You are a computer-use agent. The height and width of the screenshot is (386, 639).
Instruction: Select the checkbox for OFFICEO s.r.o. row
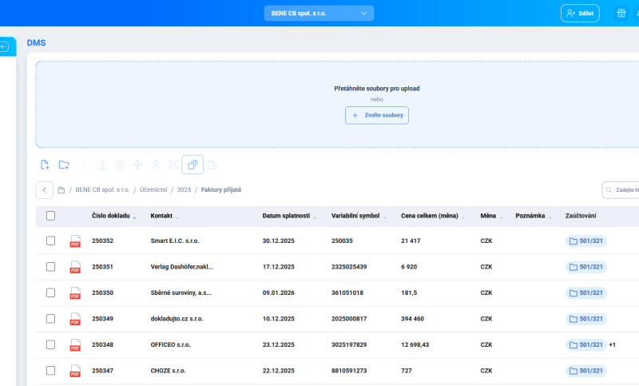click(x=51, y=344)
